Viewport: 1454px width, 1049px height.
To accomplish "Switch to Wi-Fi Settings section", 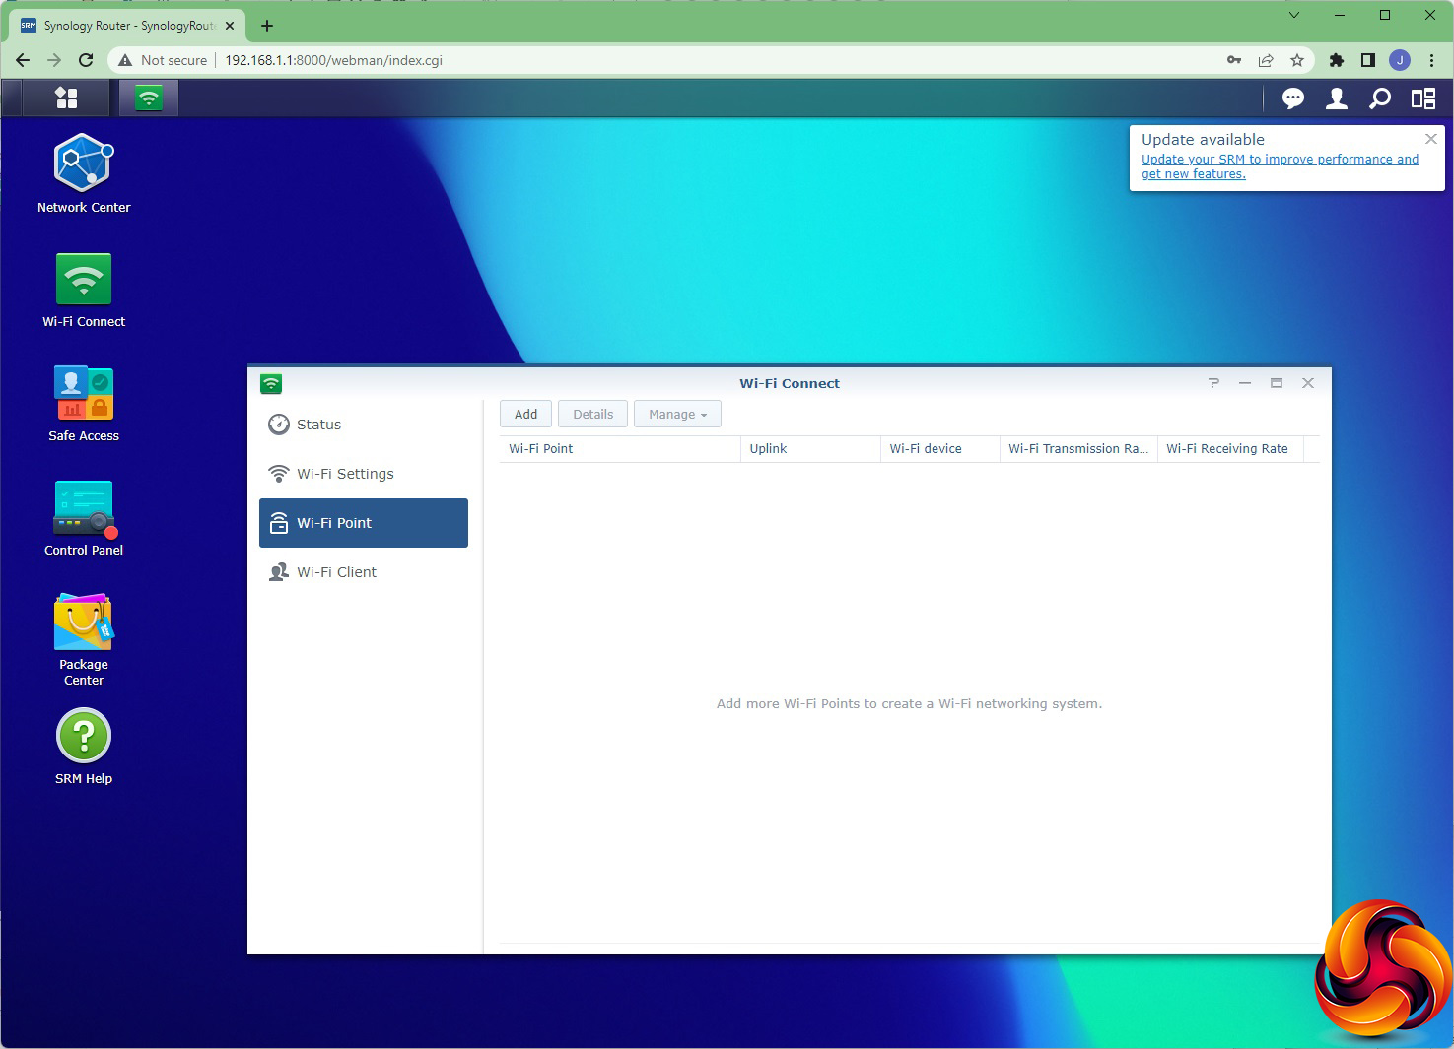I will point(364,474).
